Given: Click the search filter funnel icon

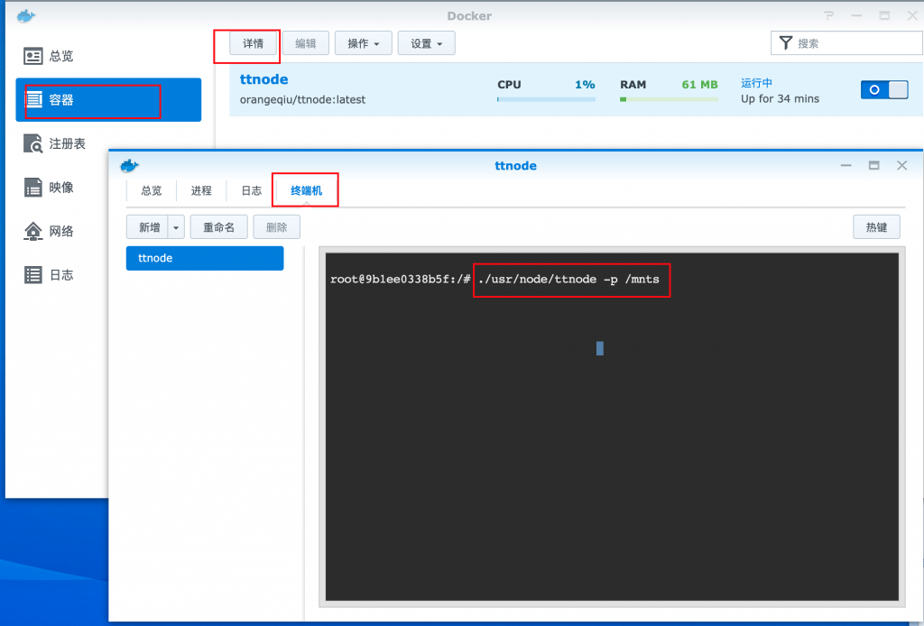Looking at the screenshot, I should (786, 43).
